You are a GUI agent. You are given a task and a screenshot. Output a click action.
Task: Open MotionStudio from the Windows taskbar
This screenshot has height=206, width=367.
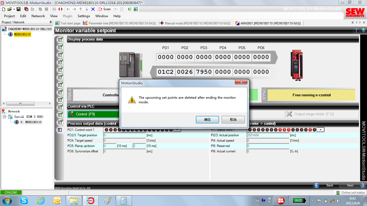(90, 200)
